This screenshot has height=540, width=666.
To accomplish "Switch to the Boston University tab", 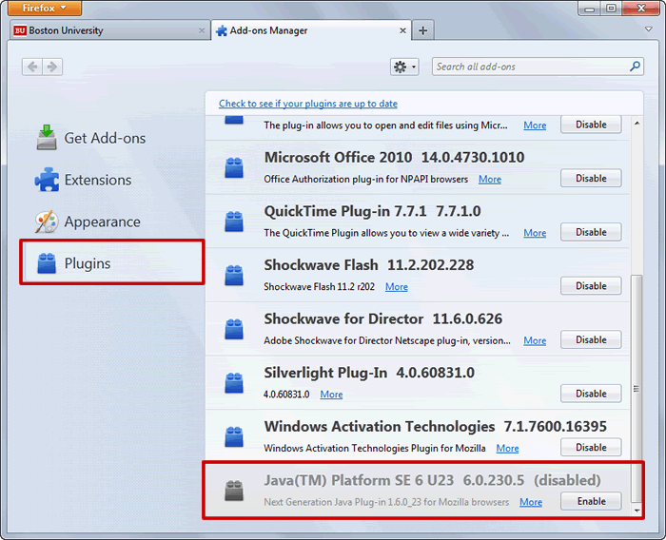I will tap(109, 30).
